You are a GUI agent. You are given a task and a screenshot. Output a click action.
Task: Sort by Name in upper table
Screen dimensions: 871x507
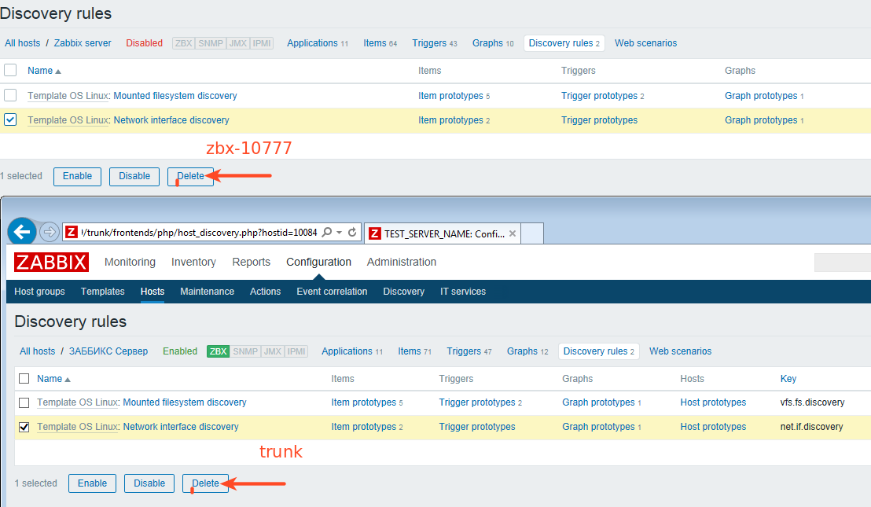click(44, 71)
